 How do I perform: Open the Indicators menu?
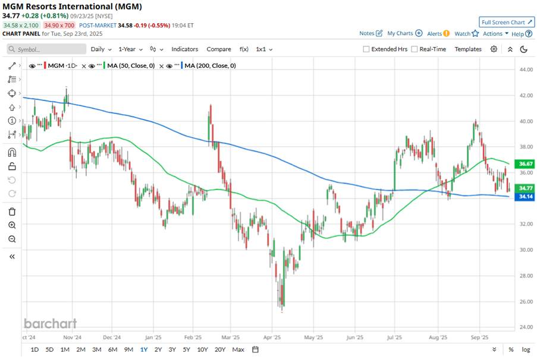pos(184,49)
